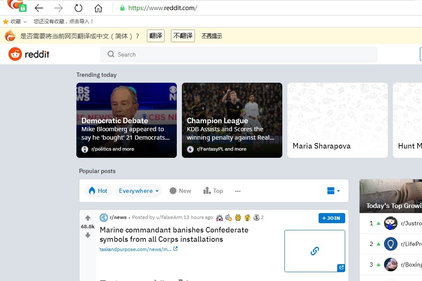Image resolution: width=422 pixels, height=281 pixels.
Task: Click the 不再提示 don't remind link
Action: tap(211, 36)
